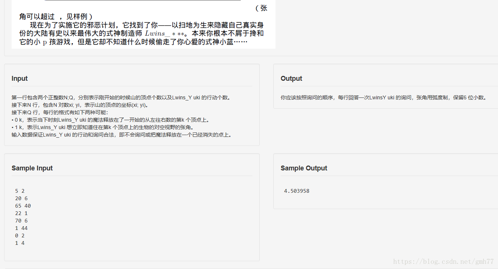498x269 pixels.
Task: Click the line starting '份的大陆有史以来最伟大'
Action: pos(142,33)
